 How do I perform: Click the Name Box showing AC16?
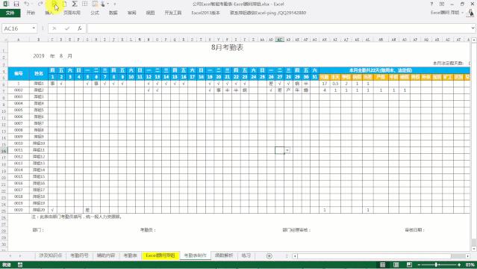(x=16, y=28)
